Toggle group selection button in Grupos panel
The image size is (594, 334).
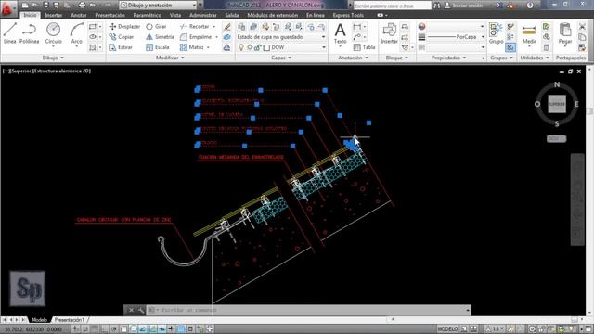click(510, 47)
